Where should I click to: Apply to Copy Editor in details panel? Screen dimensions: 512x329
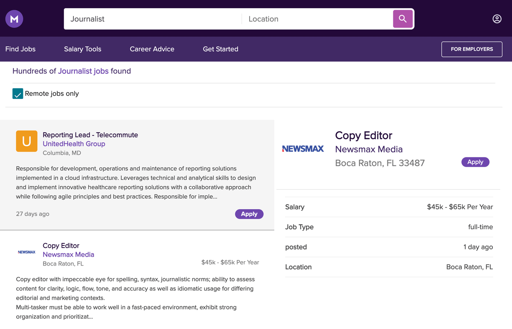(475, 162)
